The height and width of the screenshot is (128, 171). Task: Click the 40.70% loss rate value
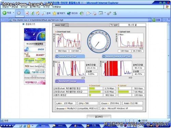point(139,74)
